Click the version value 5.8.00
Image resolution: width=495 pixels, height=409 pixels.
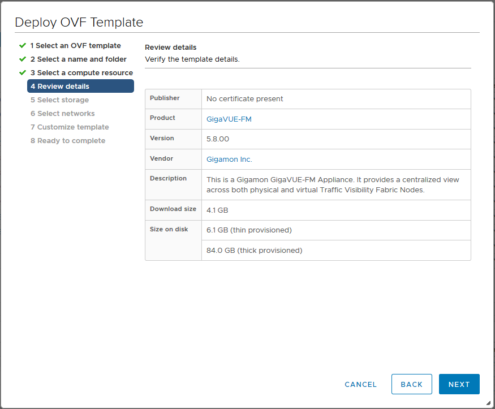pyautogui.click(x=217, y=139)
